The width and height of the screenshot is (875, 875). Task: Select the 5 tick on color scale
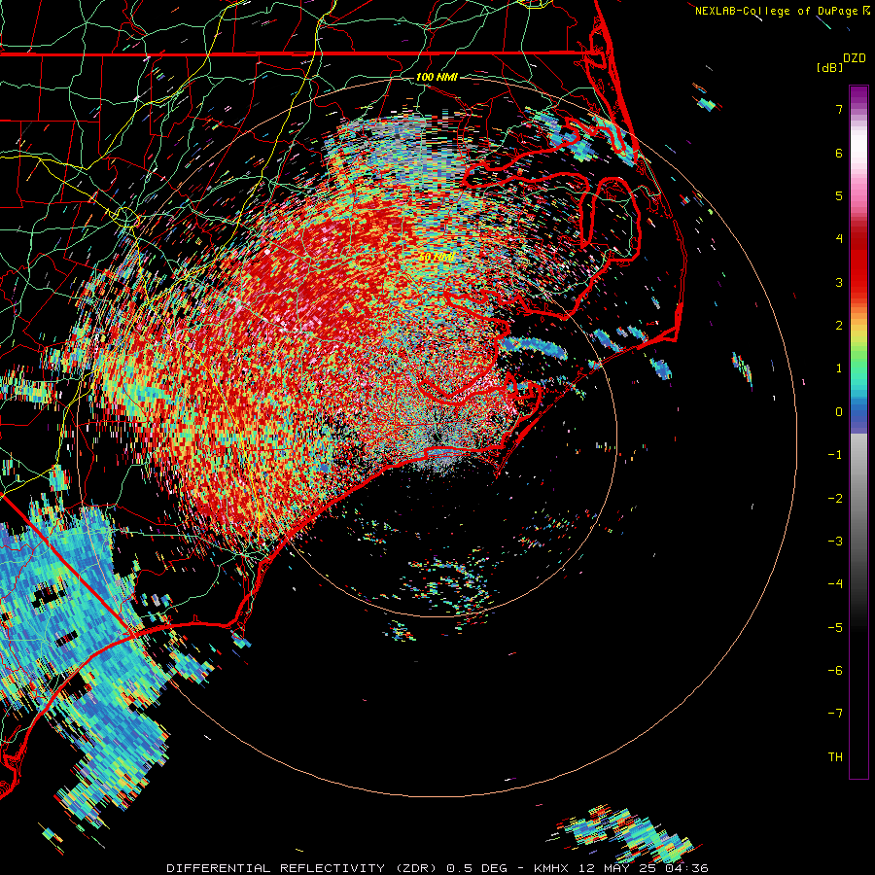coord(839,195)
